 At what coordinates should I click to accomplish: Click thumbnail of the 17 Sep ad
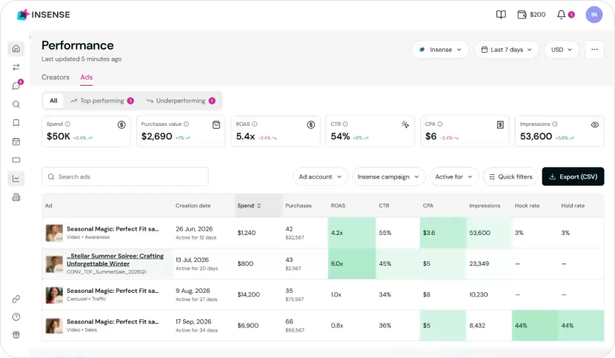click(x=54, y=326)
